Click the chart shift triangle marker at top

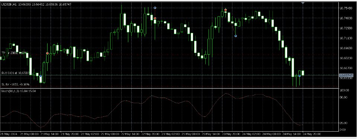pos(303,3)
